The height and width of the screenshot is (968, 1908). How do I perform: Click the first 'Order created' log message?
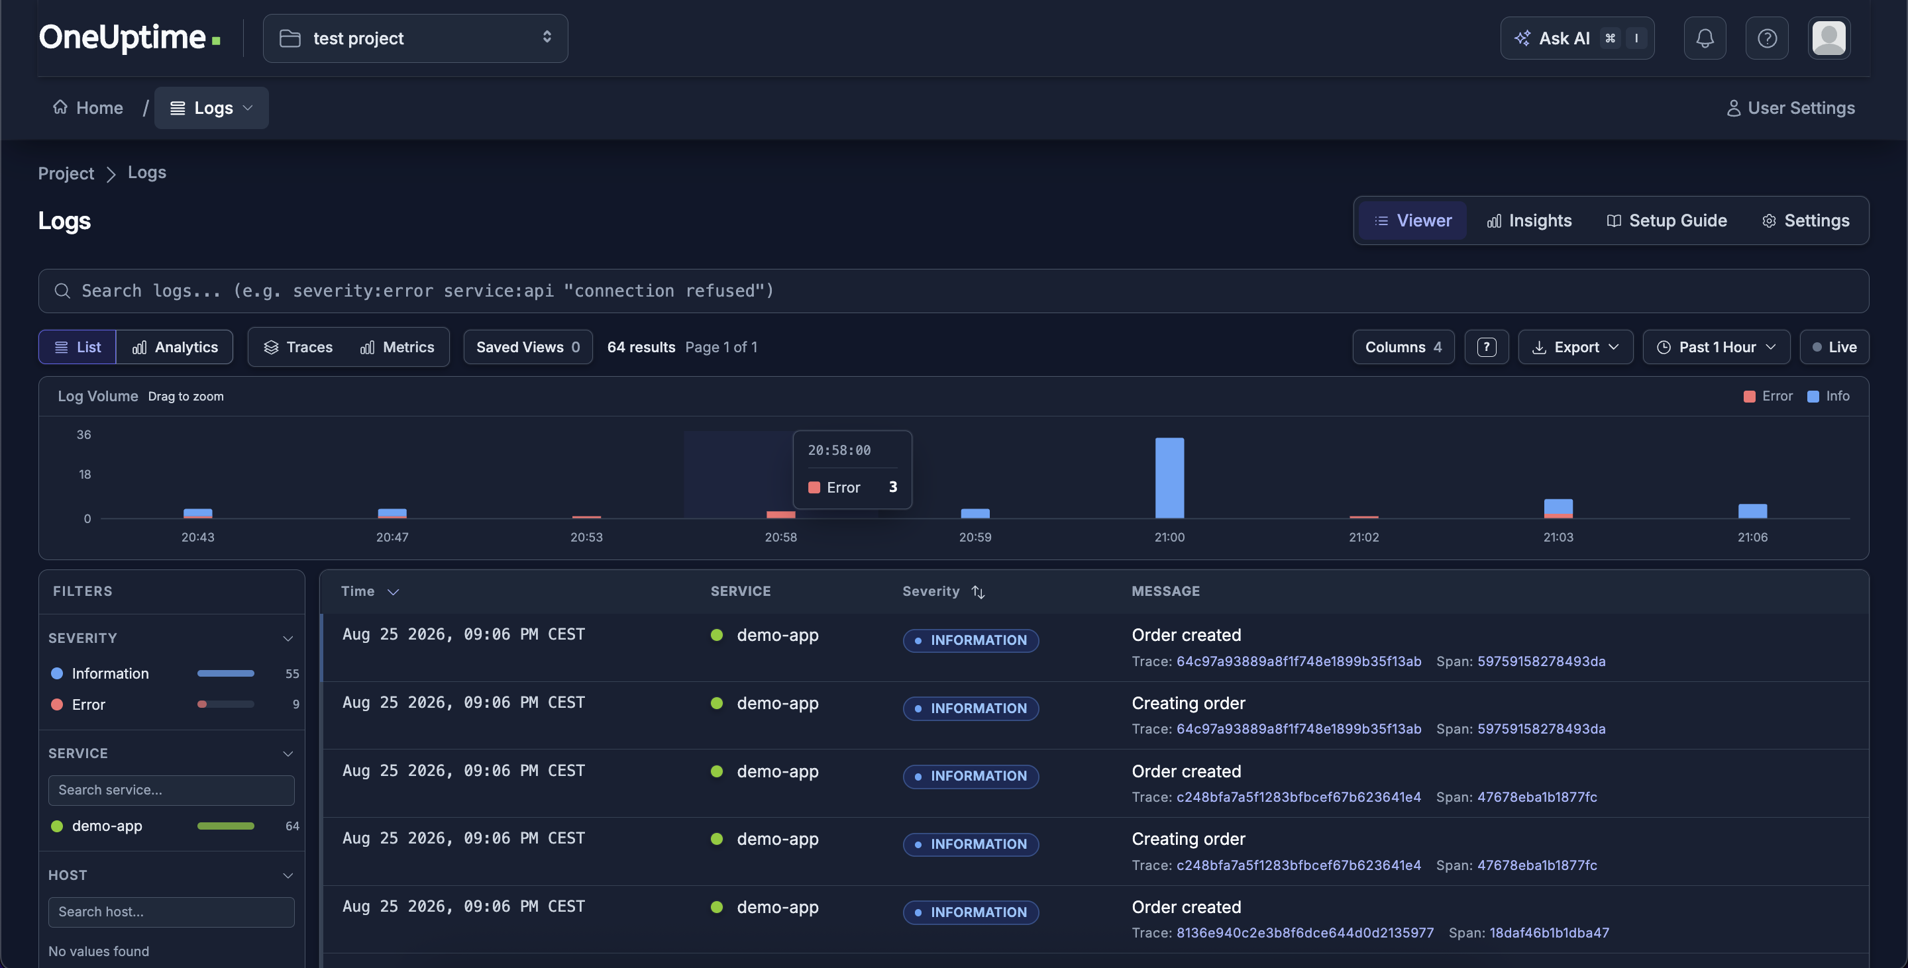point(1186,635)
